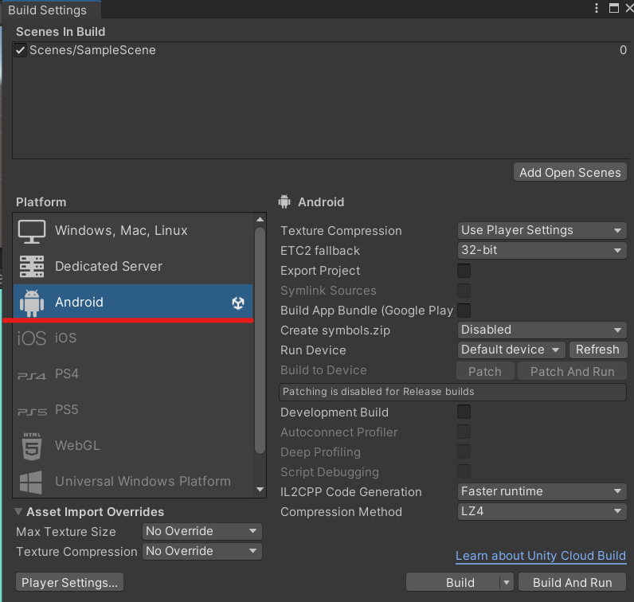Click Add Open Scenes button
Viewport: 634px width, 602px height.
(569, 173)
